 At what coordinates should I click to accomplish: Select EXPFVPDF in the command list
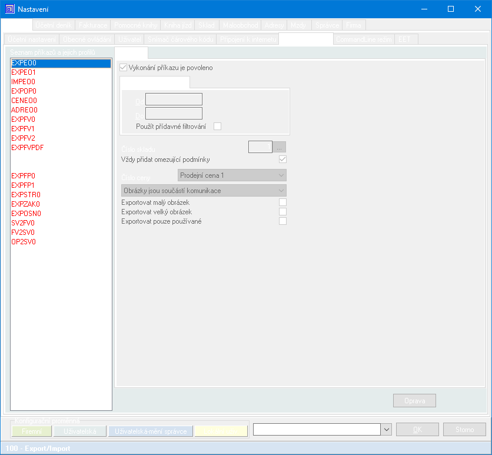[27, 148]
